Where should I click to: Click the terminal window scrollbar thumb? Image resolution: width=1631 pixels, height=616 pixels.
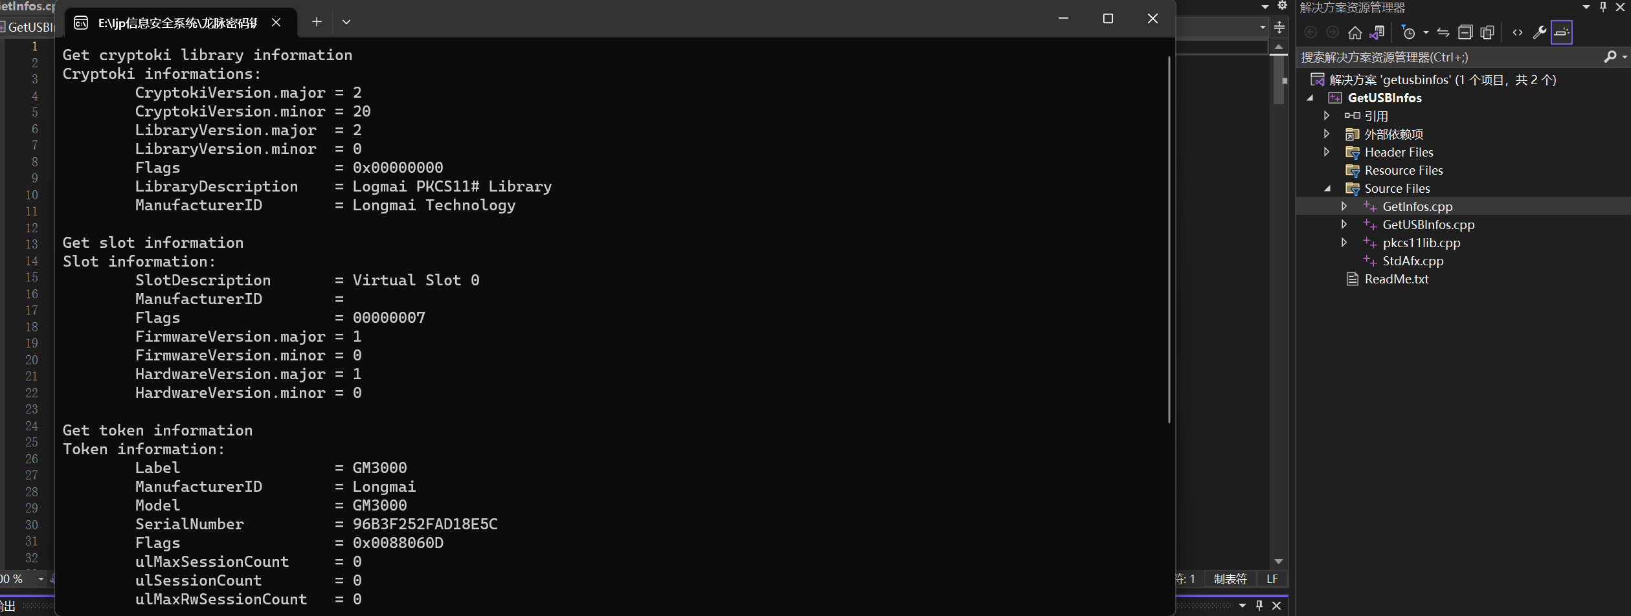pyautogui.click(x=1169, y=239)
